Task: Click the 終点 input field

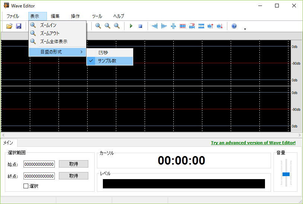Action: 39,176
